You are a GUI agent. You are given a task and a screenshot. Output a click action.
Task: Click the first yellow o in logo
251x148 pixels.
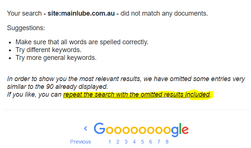click(x=110, y=130)
